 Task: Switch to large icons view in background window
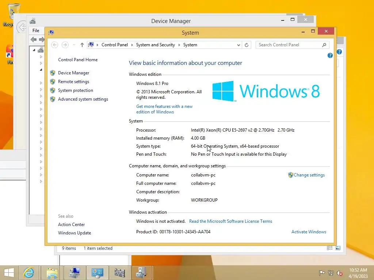(x=338, y=248)
